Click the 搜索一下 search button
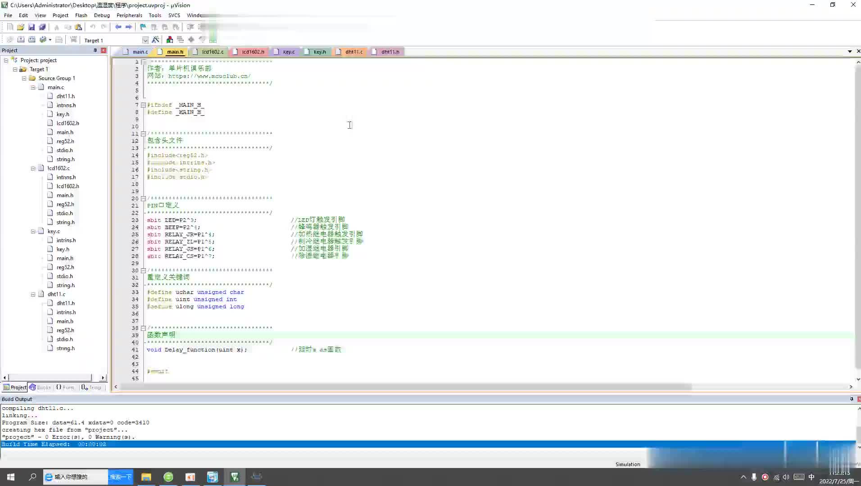Viewport: 861px width, 486px height. tap(120, 477)
